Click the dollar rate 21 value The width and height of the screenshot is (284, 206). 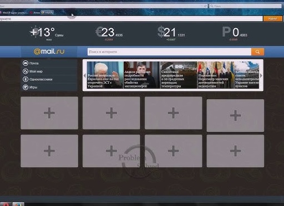coord(170,32)
